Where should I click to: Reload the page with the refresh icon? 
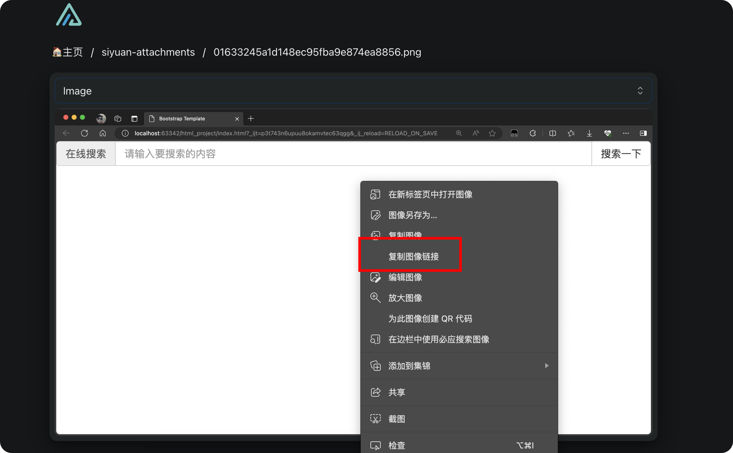tap(84, 133)
